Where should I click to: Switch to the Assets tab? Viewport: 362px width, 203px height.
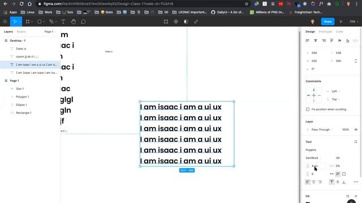point(21,32)
